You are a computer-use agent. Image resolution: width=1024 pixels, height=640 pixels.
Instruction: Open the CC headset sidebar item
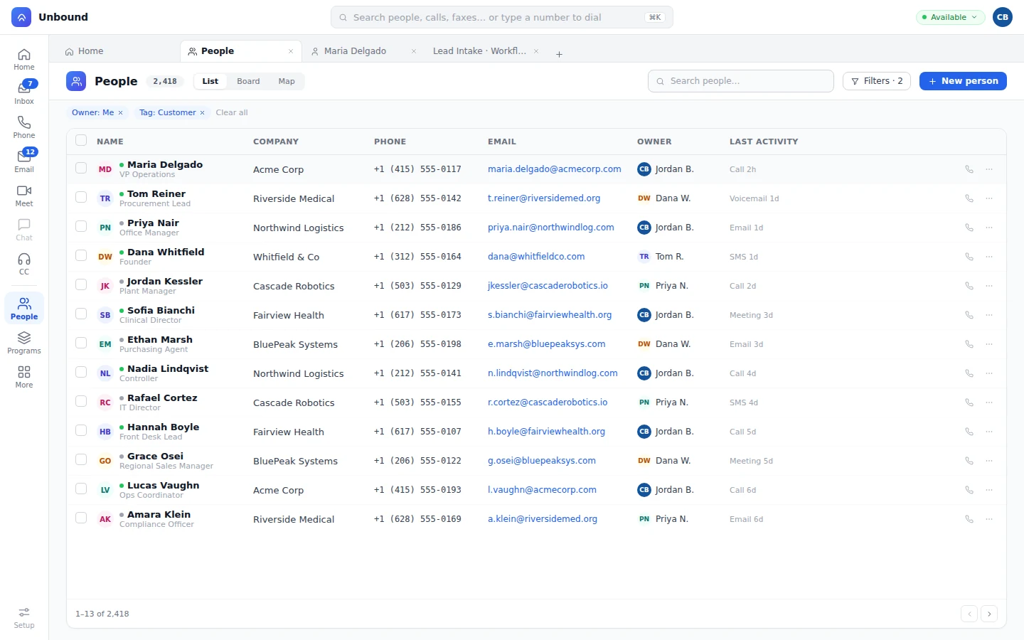24,263
